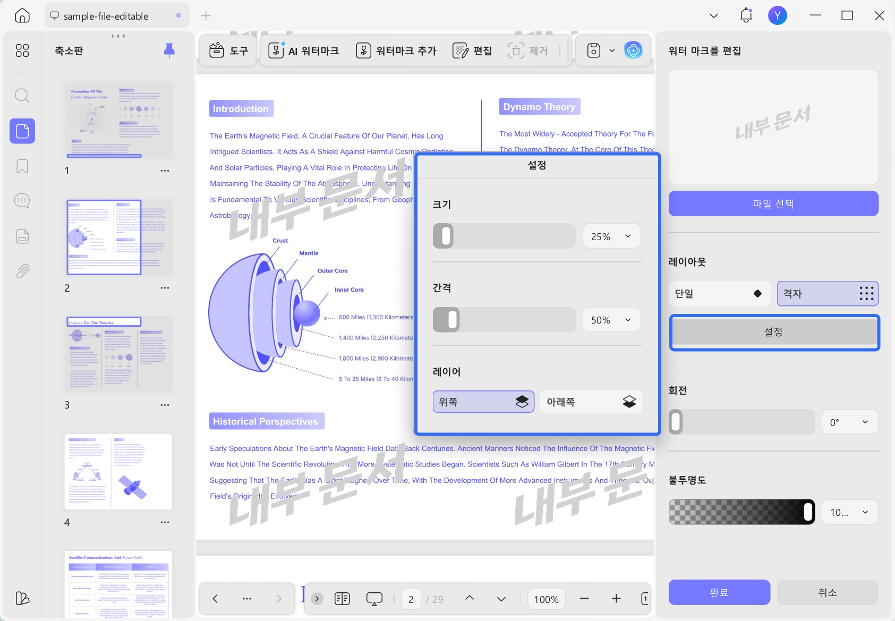The width and height of the screenshot is (895, 621).
Task: Pin the thumbnail panel with pushpin
Action: tap(169, 50)
